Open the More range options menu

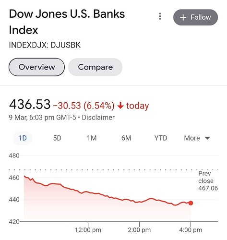[197, 138]
